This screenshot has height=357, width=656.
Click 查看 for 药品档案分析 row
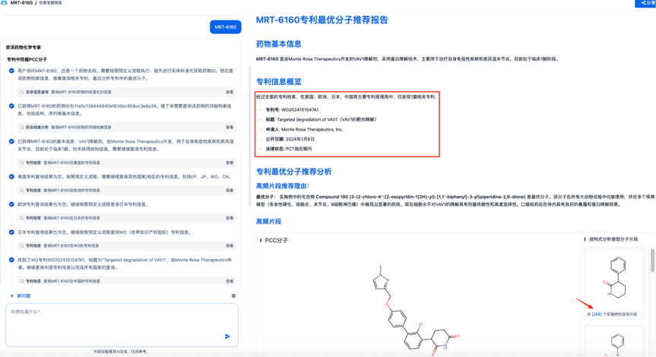coord(230,127)
